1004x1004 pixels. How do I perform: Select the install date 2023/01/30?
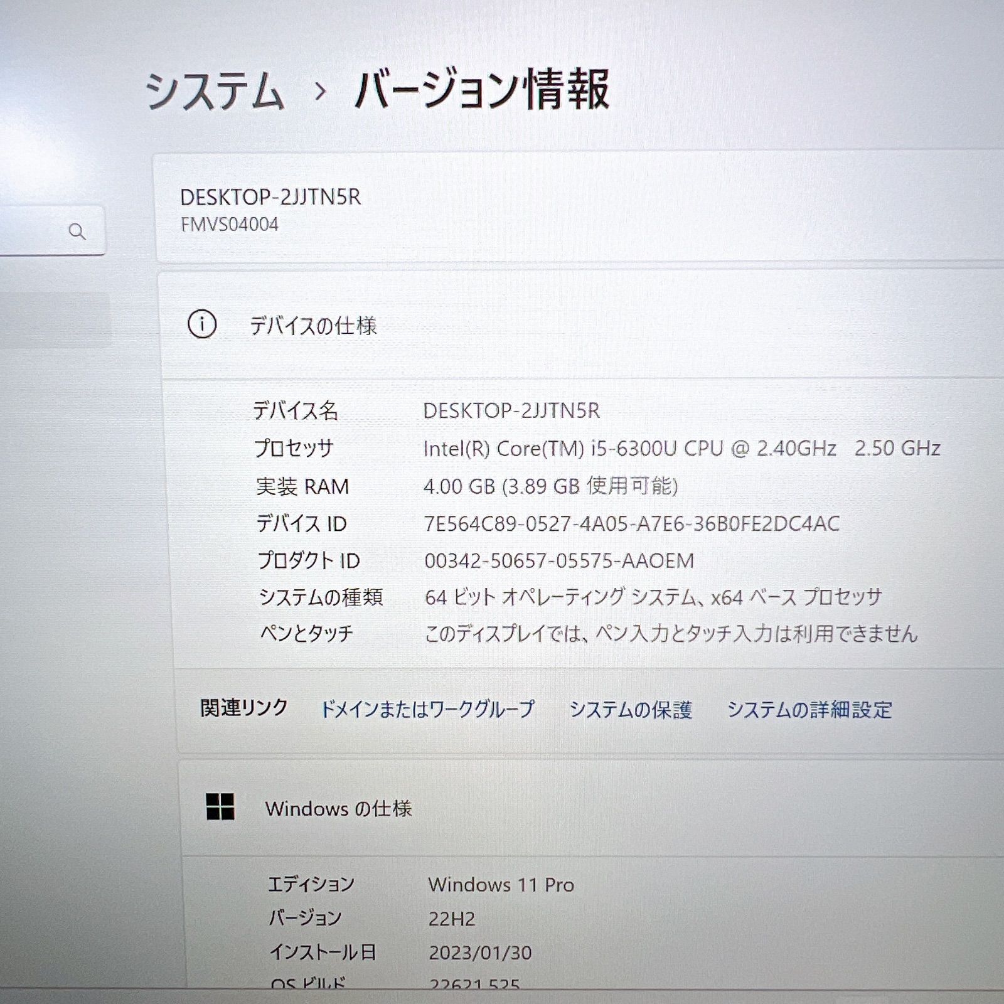481,953
